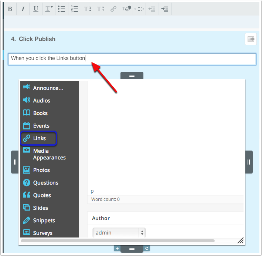Image resolution: width=262 pixels, height=256 pixels.
Task: Insert a bulleted list
Action: point(62,9)
